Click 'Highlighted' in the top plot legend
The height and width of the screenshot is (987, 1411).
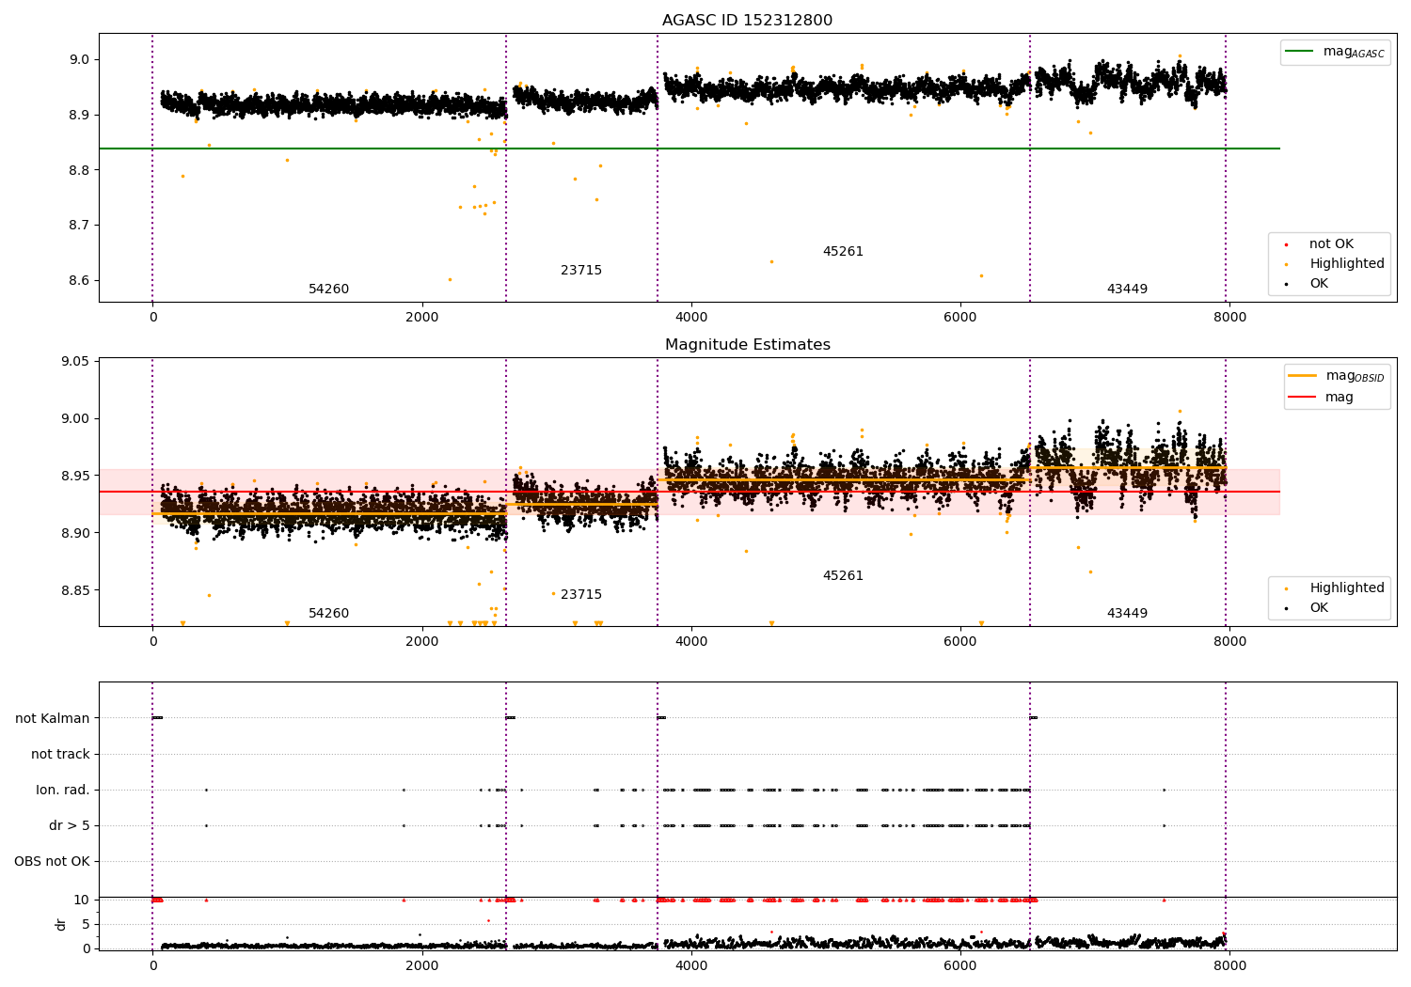click(1334, 264)
